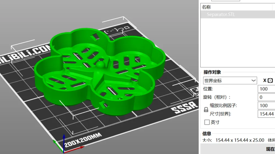Click the SSSR logo on the bed
The image size is (275, 154).
click(x=184, y=107)
